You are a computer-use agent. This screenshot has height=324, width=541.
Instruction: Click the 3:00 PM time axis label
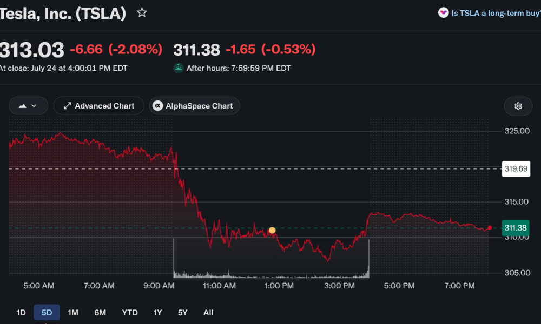point(340,286)
